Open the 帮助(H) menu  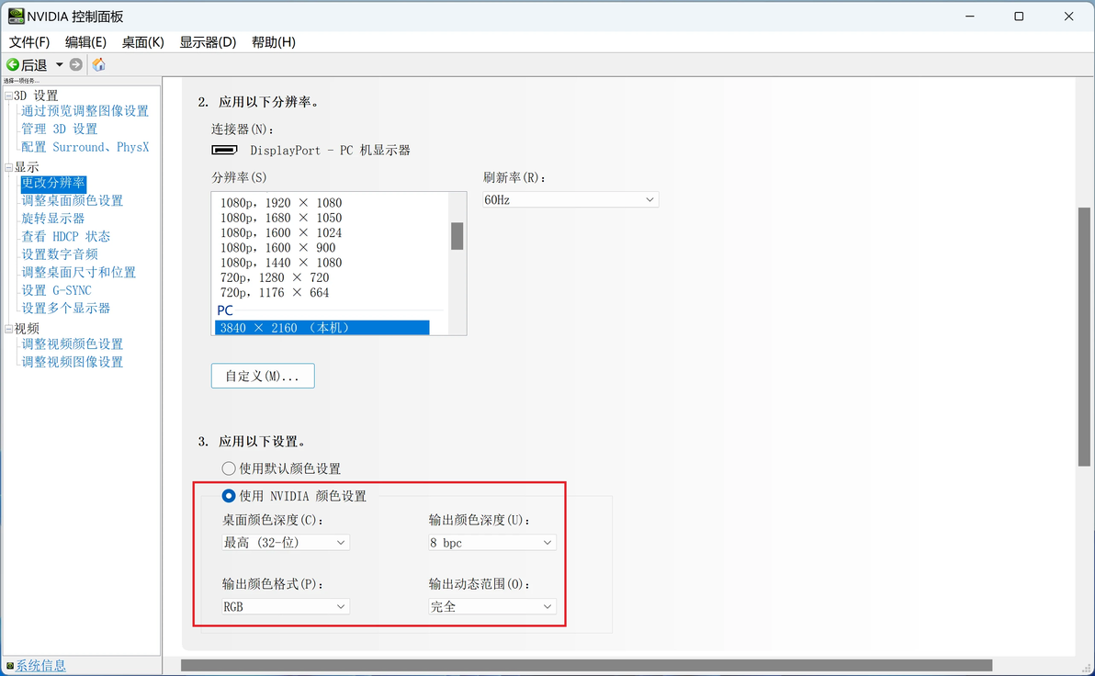[273, 42]
